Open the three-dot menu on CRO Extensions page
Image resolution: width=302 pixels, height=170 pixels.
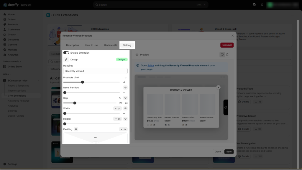pos(293,15)
